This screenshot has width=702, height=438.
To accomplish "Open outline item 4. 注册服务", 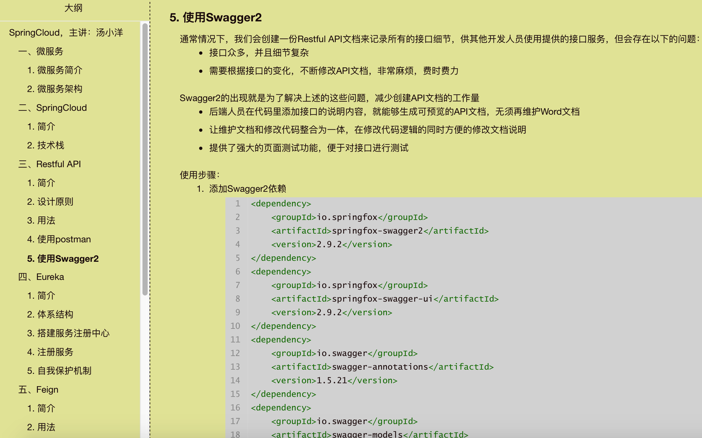I will 50,352.
